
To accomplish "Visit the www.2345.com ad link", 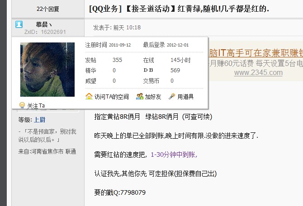I will 258,73.
